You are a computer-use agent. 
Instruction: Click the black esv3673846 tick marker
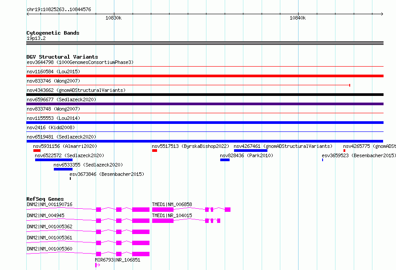[x=70, y=179]
